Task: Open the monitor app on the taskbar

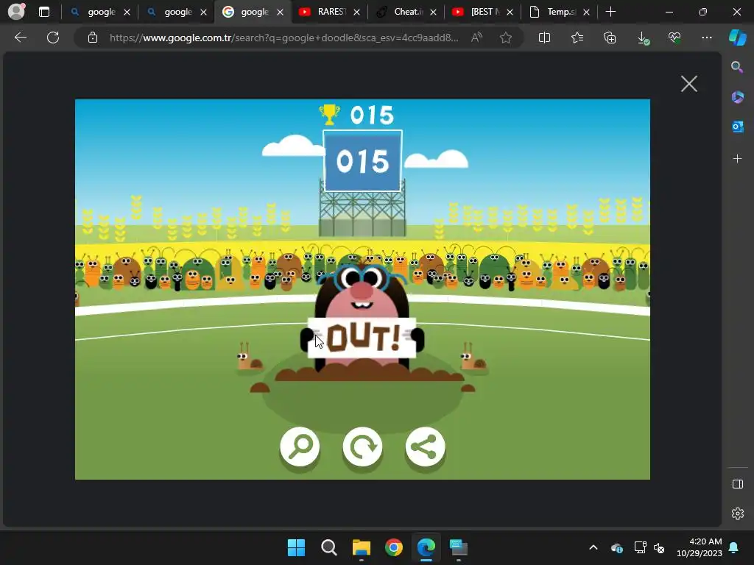Action: point(459,547)
